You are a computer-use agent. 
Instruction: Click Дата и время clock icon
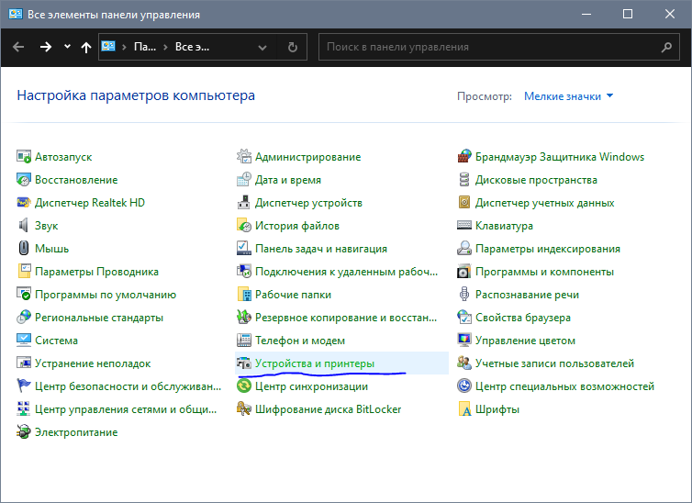(x=243, y=180)
